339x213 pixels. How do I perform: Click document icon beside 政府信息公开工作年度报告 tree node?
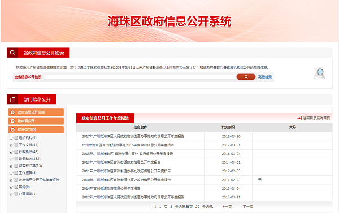(16, 180)
